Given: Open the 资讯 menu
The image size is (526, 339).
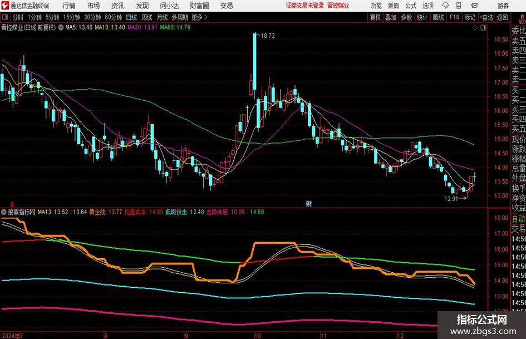Looking at the screenshot, I should click(x=118, y=6).
